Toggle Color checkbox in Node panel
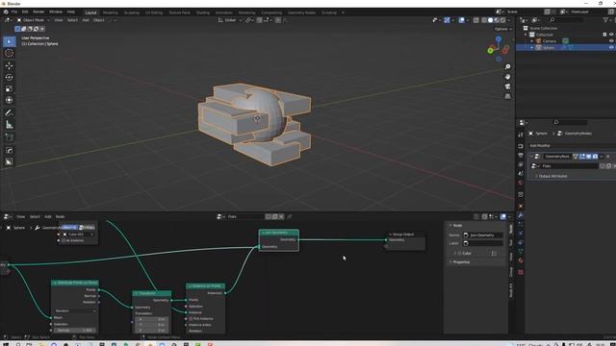This screenshot has height=346, width=616. pyautogui.click(x=460, y=254)
